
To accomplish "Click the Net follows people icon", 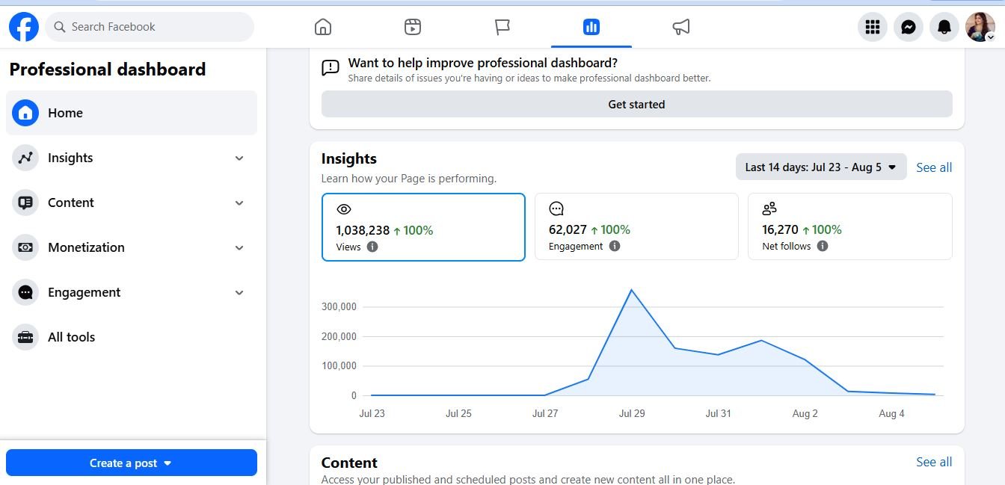I will click(769, 208).
